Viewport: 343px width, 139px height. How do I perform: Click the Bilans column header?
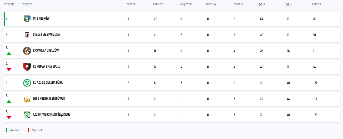[316, 4]
